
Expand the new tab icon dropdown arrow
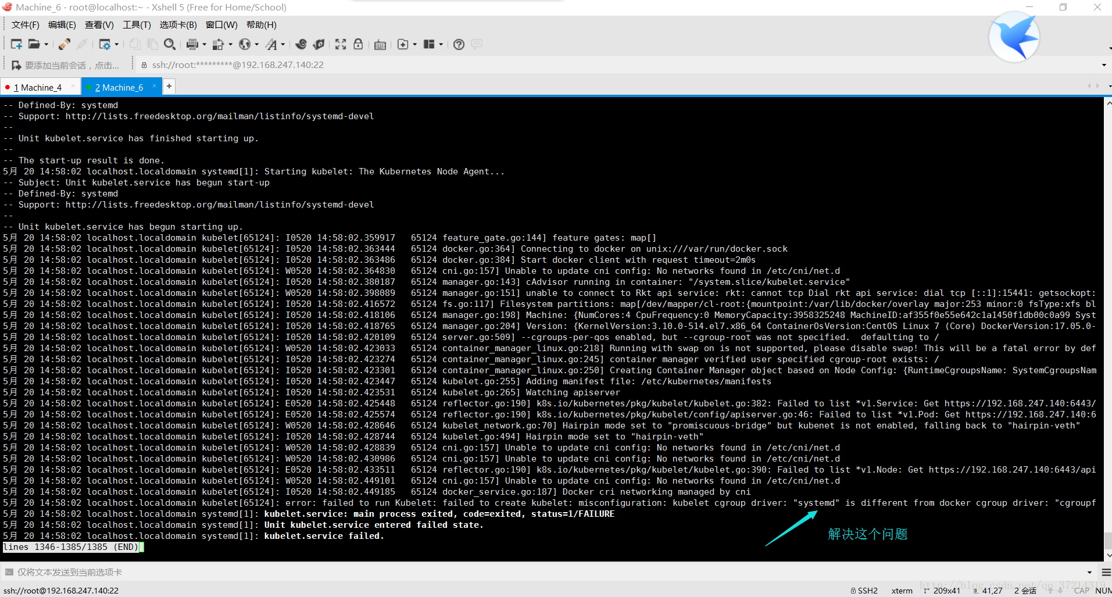[x=414, y=45]
